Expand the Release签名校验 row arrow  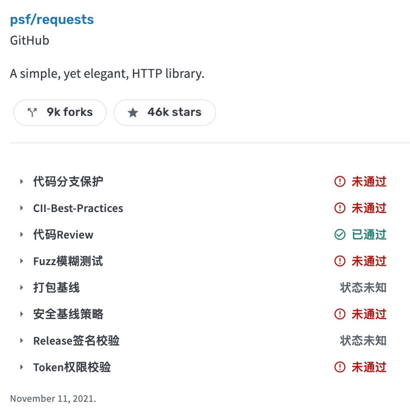tap(22, 341)
